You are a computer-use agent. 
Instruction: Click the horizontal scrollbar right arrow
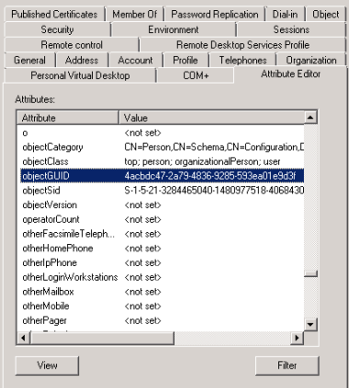pyautogui.click(x=297, y=338)
